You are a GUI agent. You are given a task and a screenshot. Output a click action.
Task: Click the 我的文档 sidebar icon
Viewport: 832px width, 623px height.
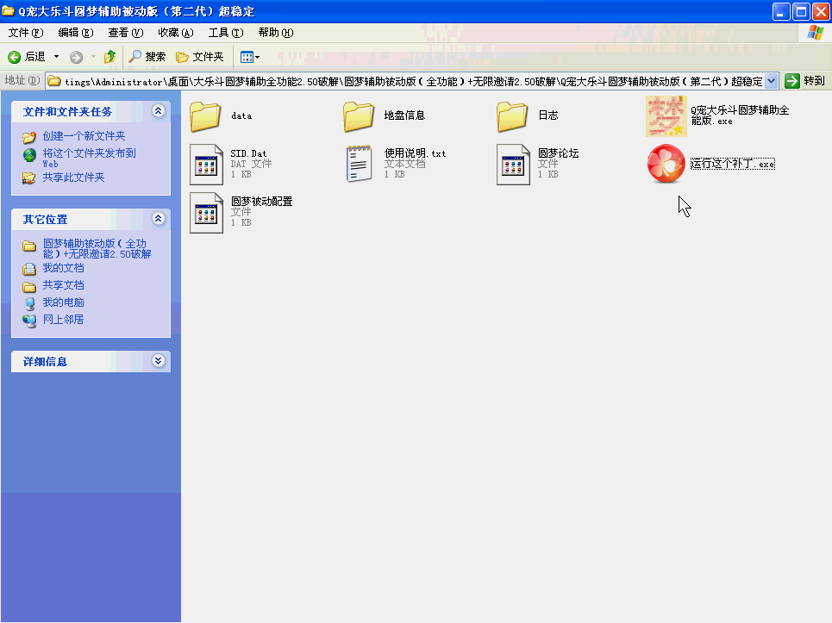point(29,269)
